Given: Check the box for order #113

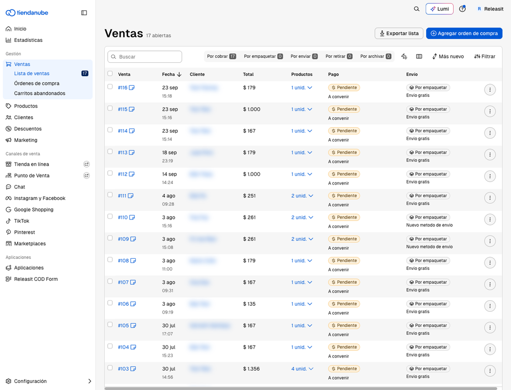Looking at the screenshot, I should pos(110,152).
